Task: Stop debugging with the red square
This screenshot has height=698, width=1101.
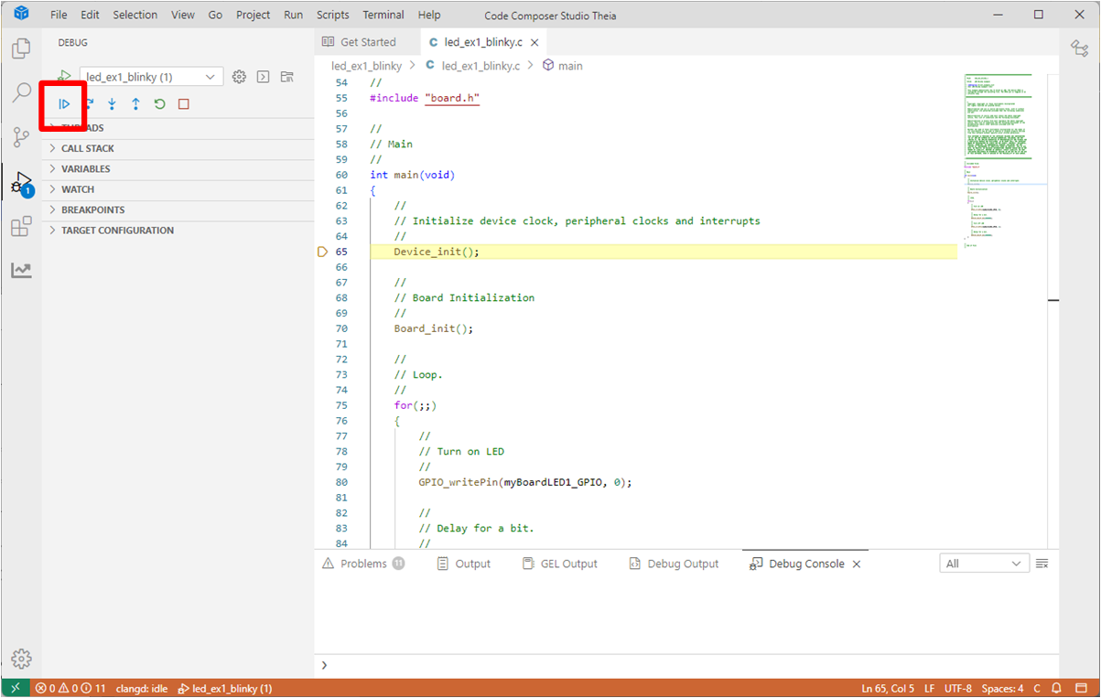Action: (x=183, y=104)
